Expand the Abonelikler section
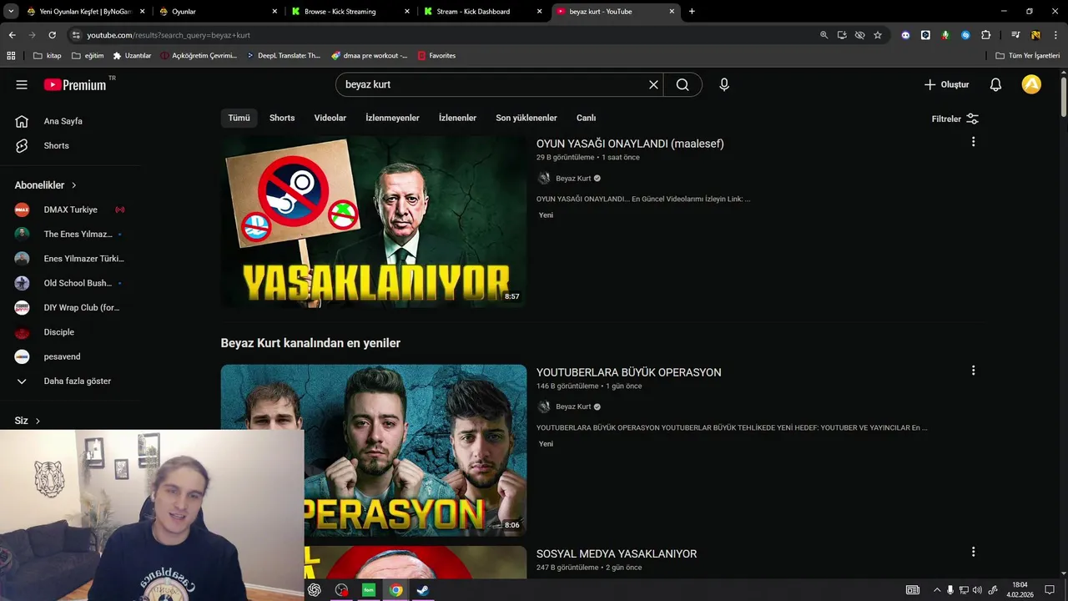This screenshot has height=601, width=1068. pyautogui.click(x=46, y=185)
